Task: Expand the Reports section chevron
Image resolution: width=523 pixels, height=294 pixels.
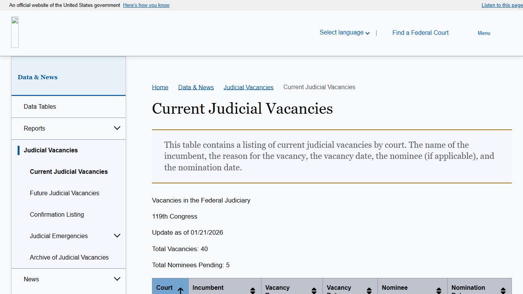Action: [x=117, y=128]
